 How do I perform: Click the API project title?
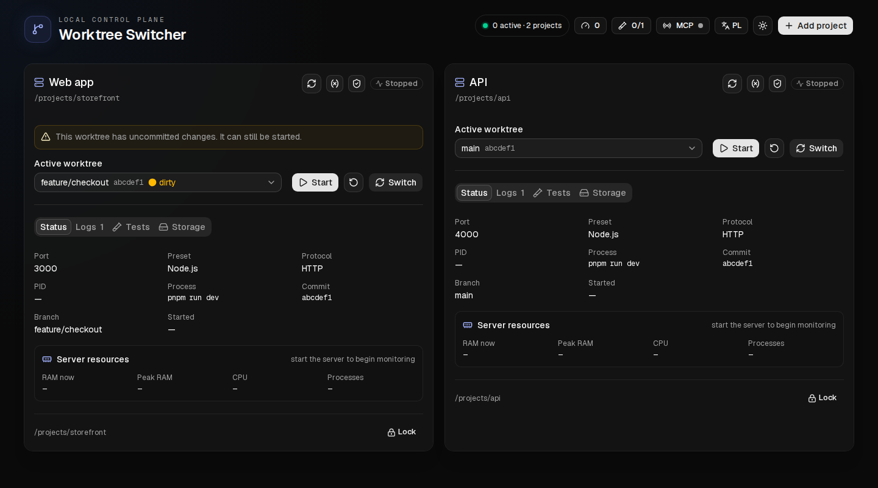pyautogui.click(x=479, y=82)
